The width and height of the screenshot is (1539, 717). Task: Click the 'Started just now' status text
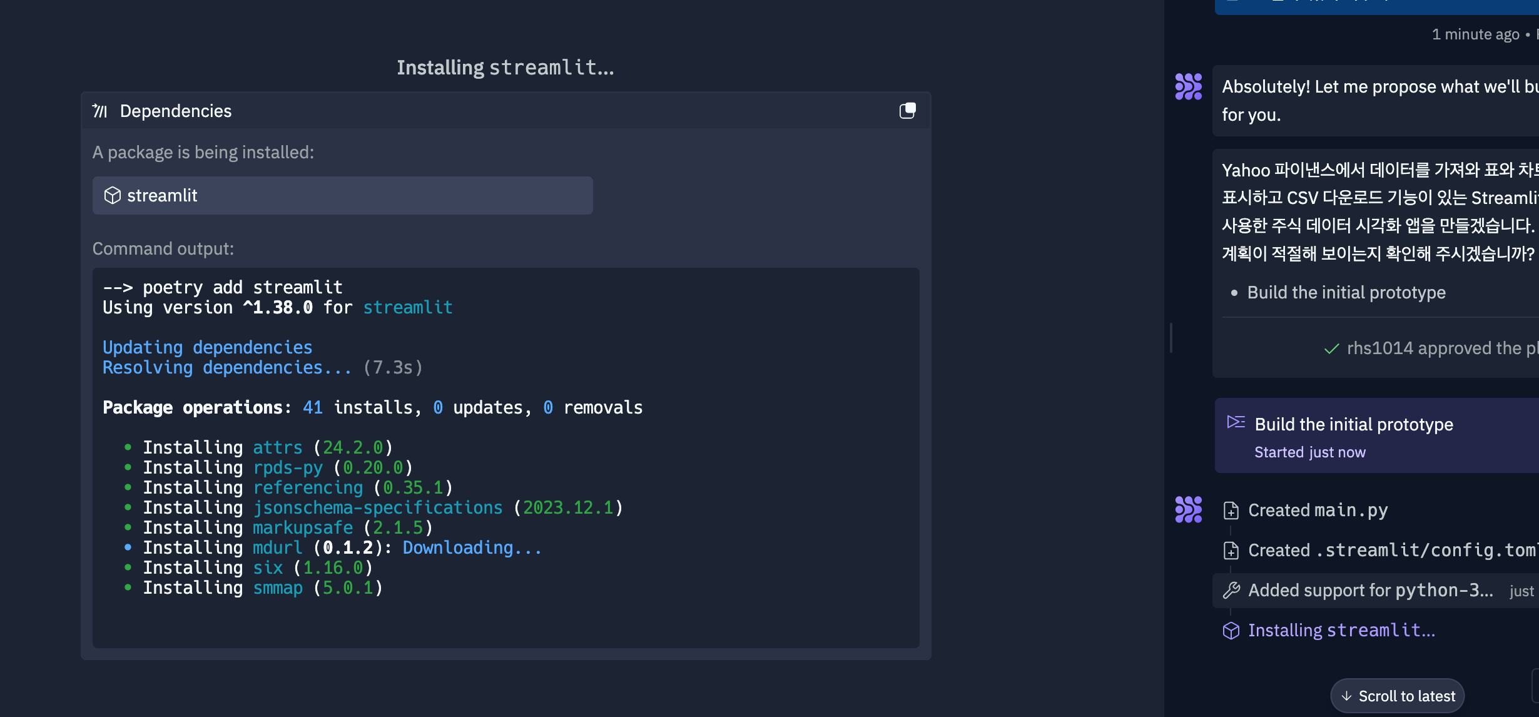point(1310,452)
